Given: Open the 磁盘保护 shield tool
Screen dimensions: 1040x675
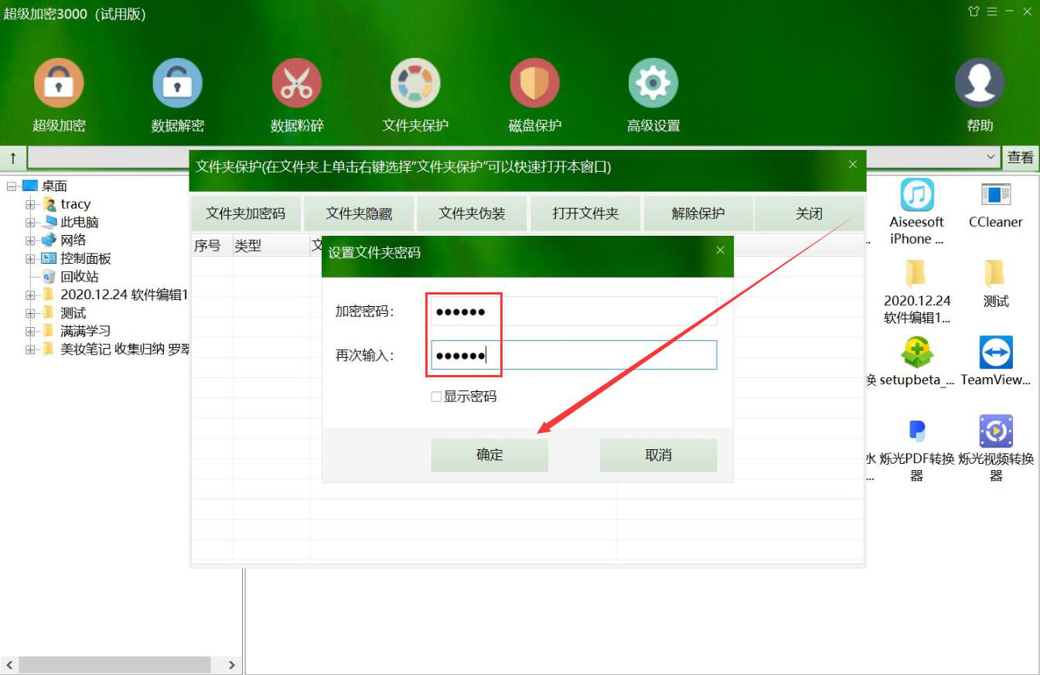Looking at the screenshot, I should point(534,95).
